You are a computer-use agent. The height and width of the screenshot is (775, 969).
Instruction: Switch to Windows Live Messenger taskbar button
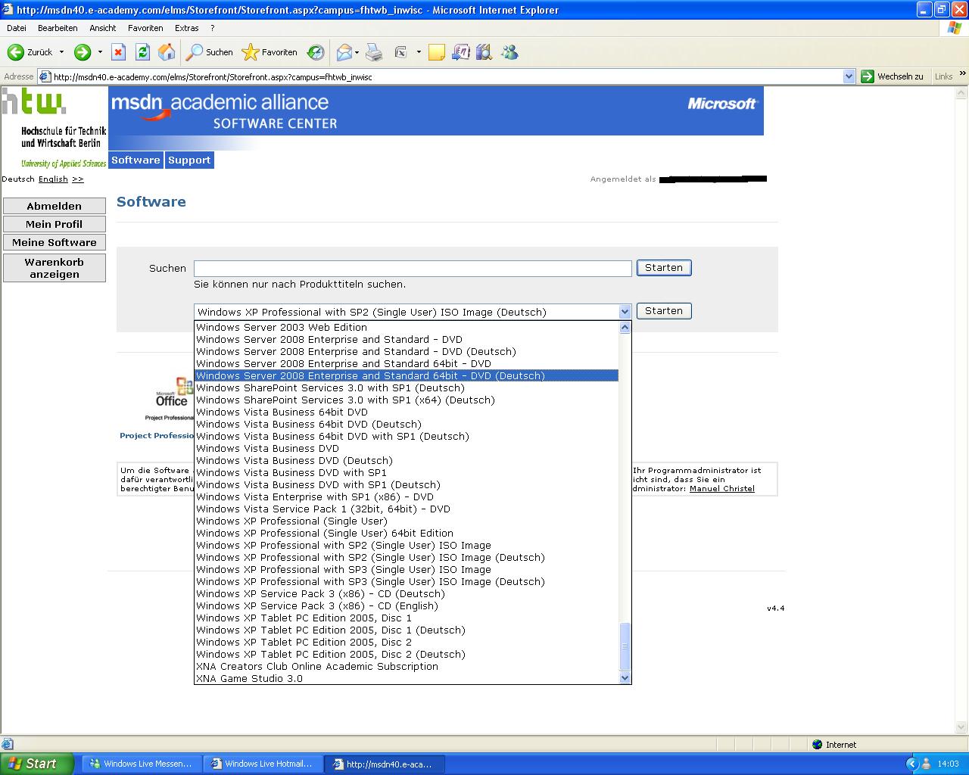[141, 764]
